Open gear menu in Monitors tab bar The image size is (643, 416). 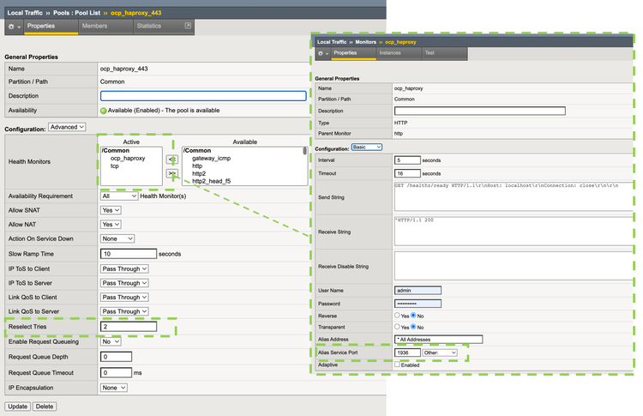[322, 53]
